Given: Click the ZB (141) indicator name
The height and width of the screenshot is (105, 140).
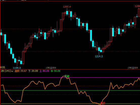Looking at the screenshot, I should coord(6,71).
